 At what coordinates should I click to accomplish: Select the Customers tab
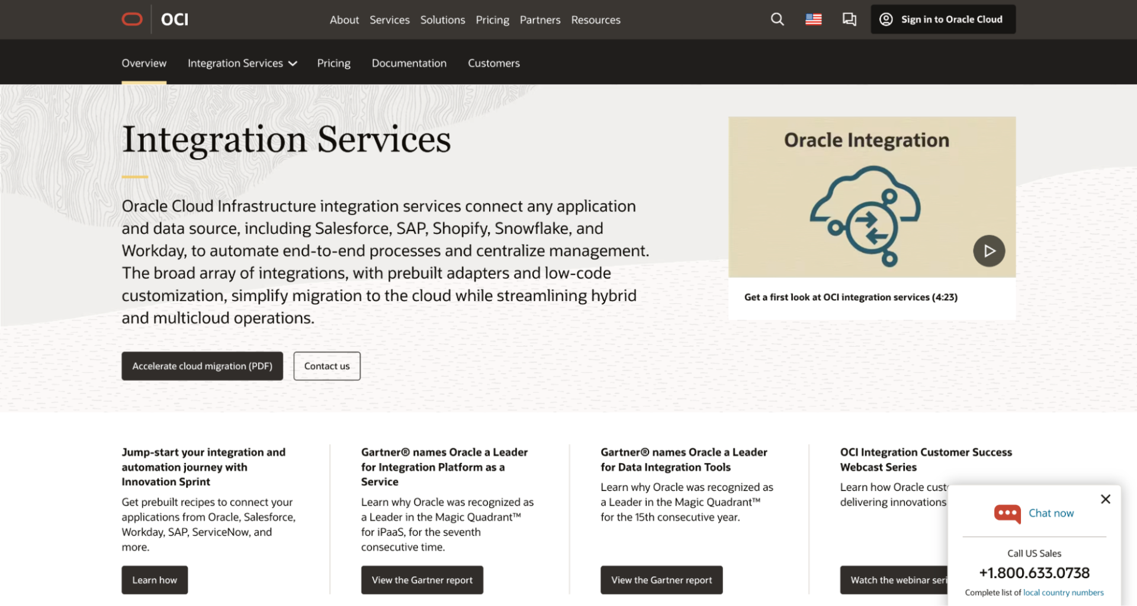(494, 63)
